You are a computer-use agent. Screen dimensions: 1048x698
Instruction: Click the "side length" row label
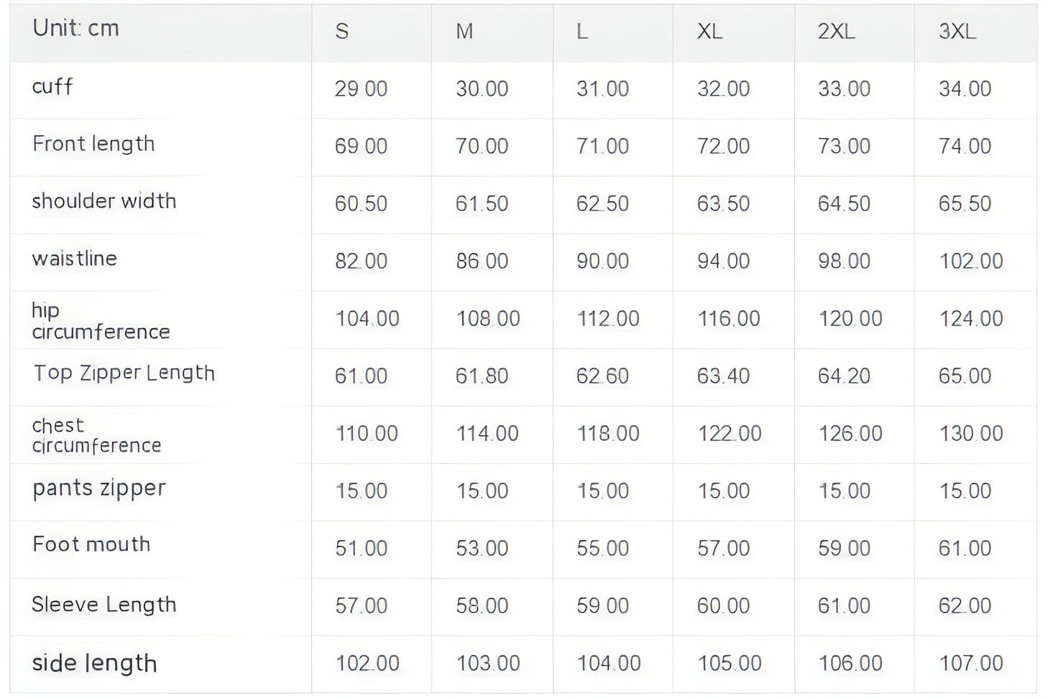point(94,663)
